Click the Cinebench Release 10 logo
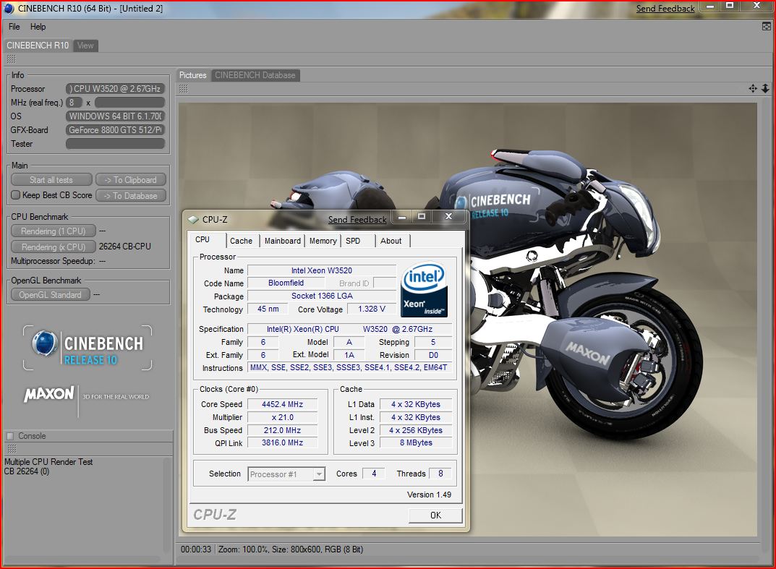The width and height of the screenshot is (776, 569). [88, 347]
